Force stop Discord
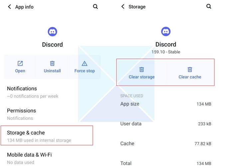The height and width of the screenshot is (168, 233). coord(85,67)
